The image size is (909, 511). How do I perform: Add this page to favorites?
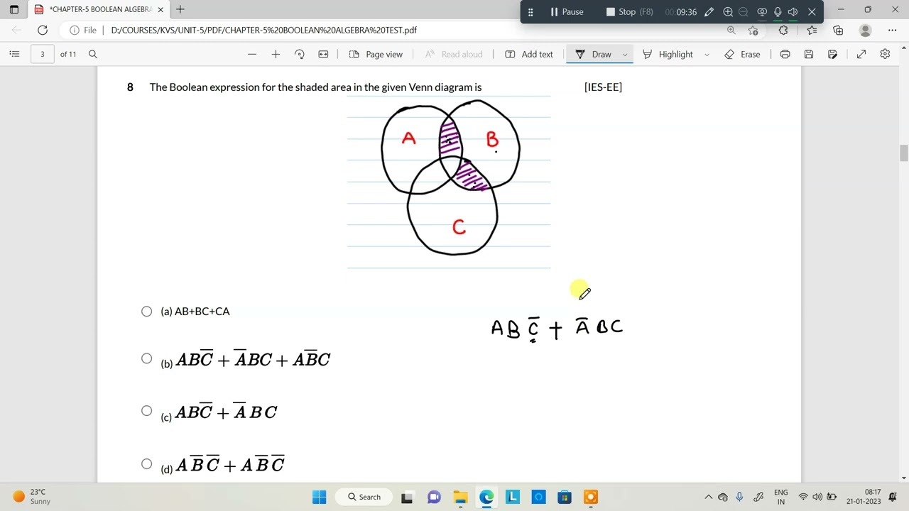tap(753, 30)
